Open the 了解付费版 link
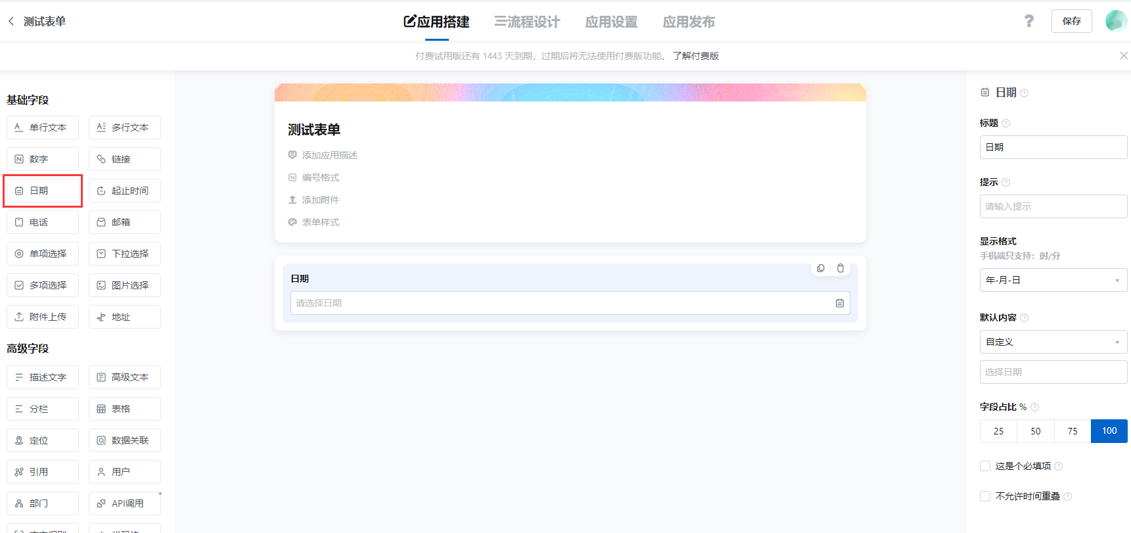Image resolution: width=1131 pixels, height=533 pixels. [695, 56]
